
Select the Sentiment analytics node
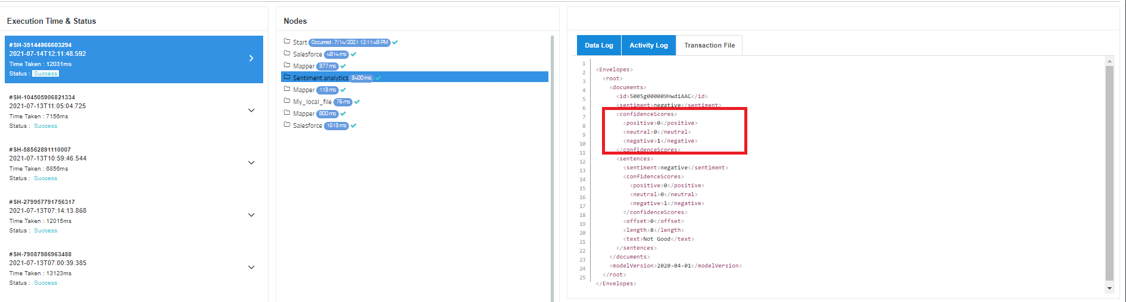tap(320, 78)
